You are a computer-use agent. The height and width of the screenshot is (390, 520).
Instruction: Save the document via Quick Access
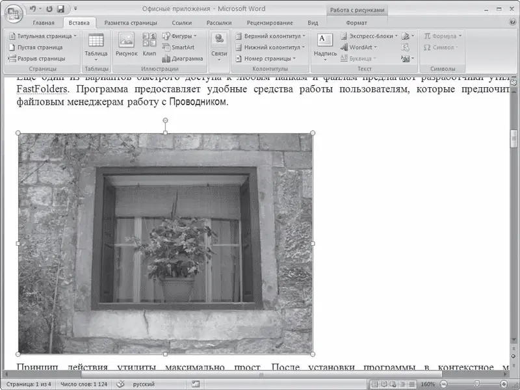60,9
